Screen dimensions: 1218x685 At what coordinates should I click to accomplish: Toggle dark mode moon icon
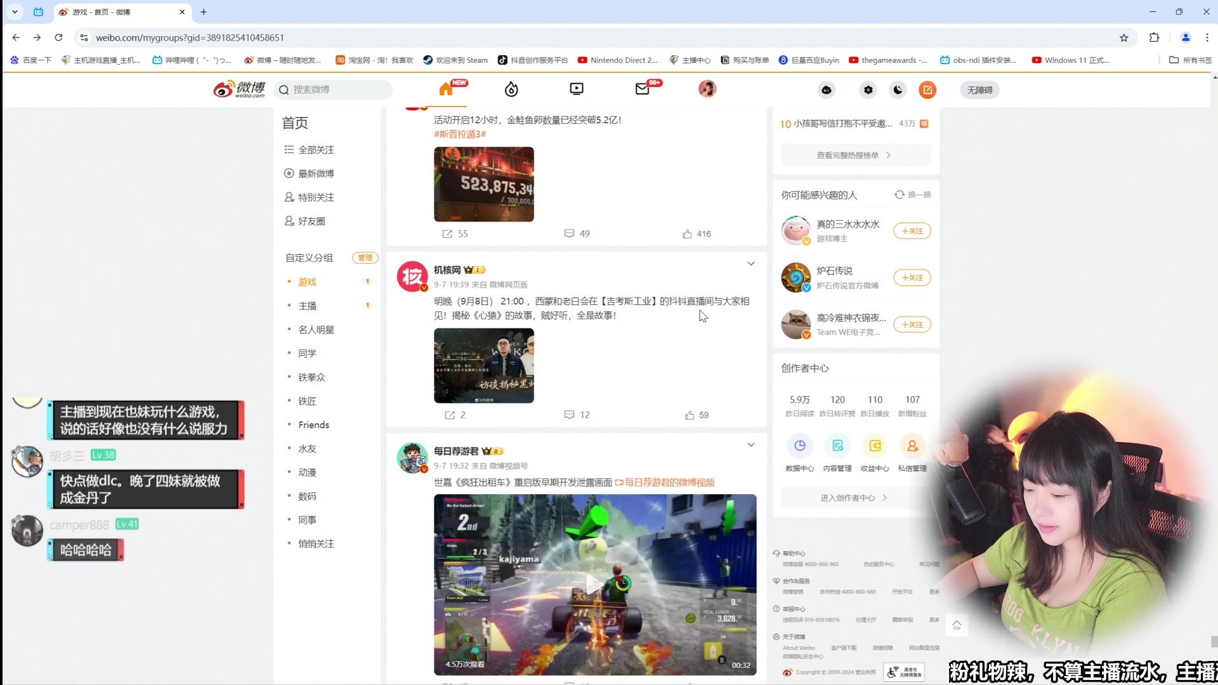(898, 90)
